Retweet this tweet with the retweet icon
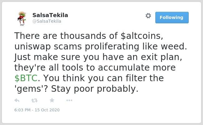 35,100
